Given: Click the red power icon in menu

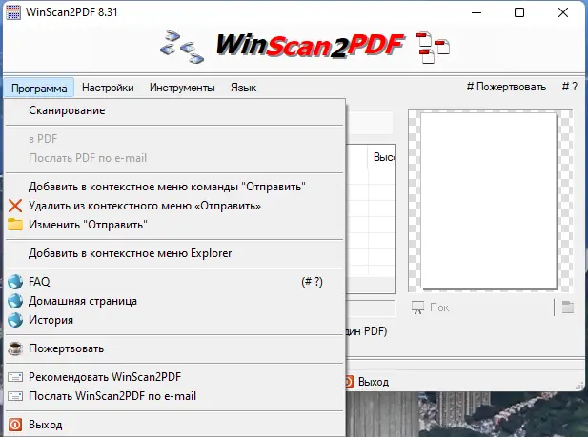Looking at the screenshot, I should (x=15, y=425).
